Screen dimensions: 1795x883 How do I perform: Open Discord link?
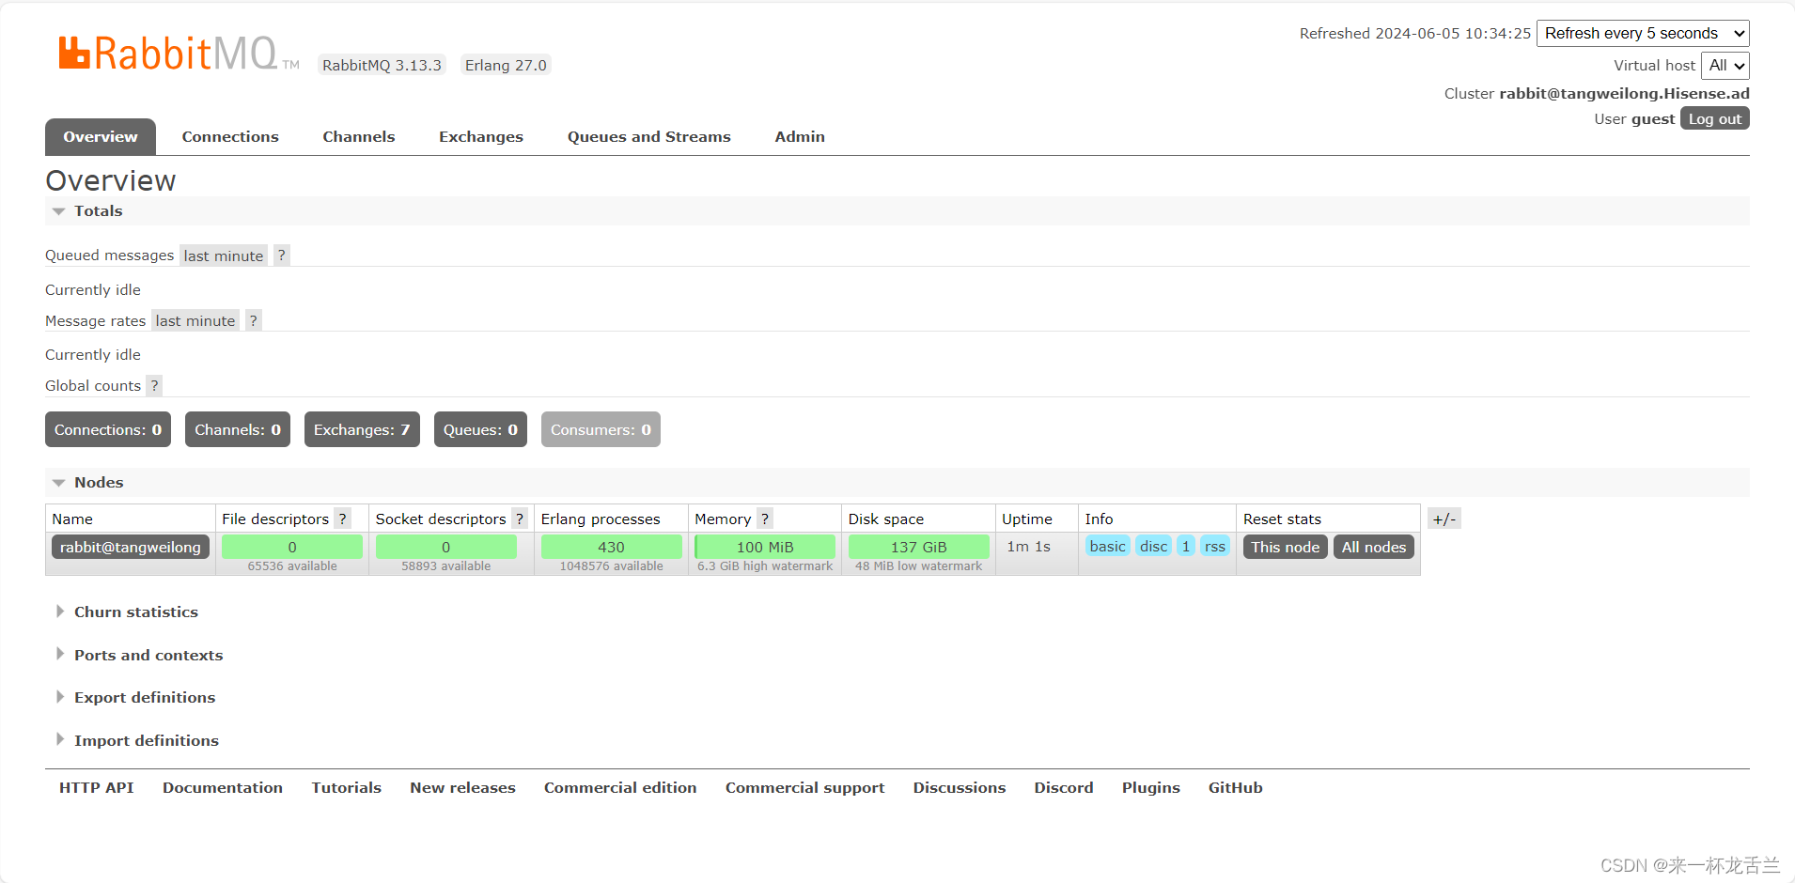click(1064, 788)
